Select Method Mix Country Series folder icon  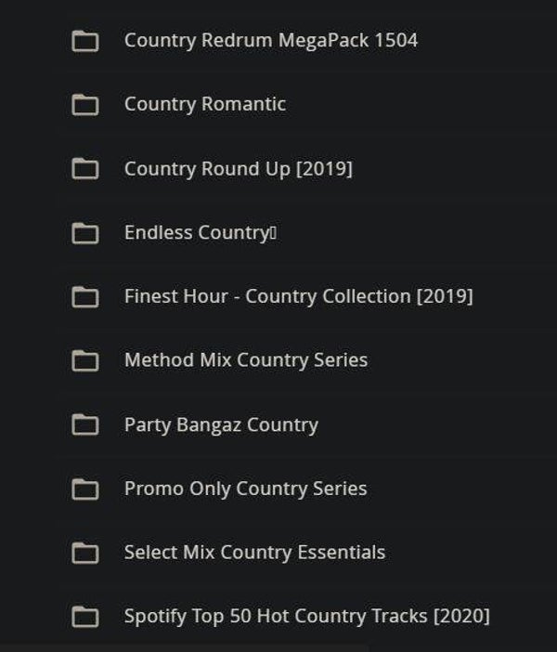click(x=85, y=360)
